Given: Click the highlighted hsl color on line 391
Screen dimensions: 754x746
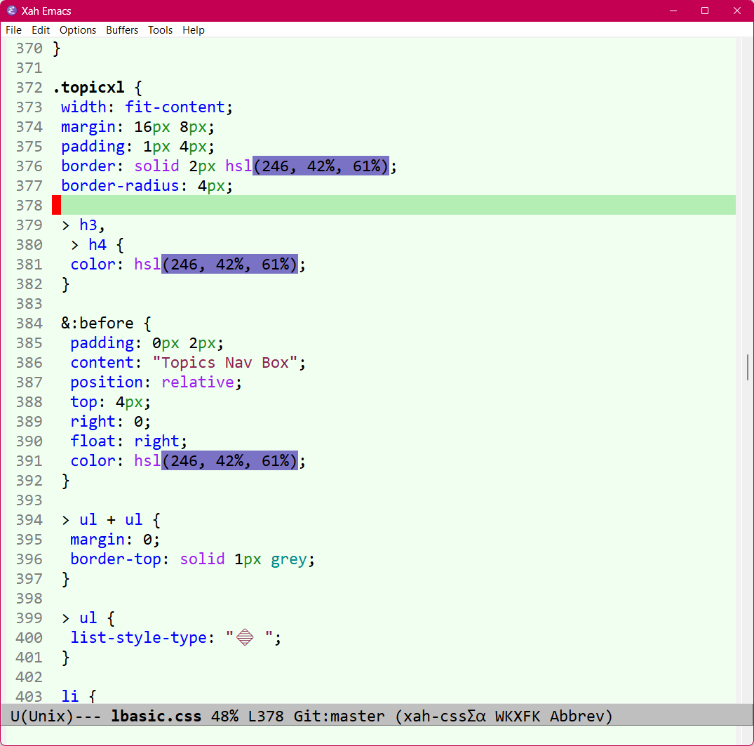Looking at the screenshot, I should [229, 460].
